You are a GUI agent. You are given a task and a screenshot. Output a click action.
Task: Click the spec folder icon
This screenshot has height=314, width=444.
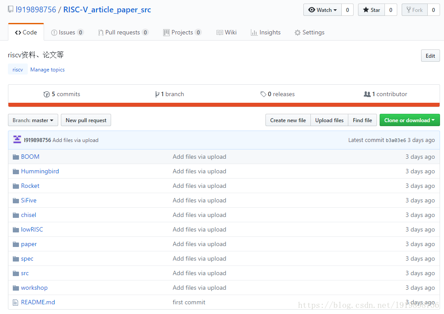[16, 259]
